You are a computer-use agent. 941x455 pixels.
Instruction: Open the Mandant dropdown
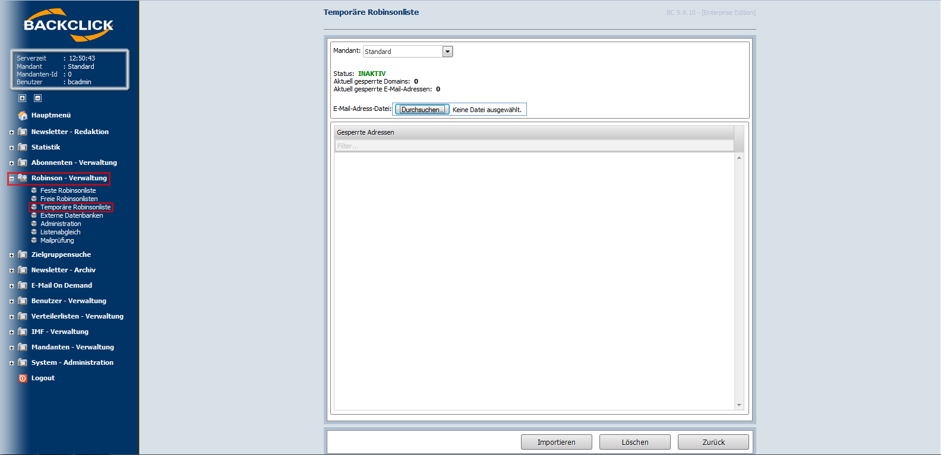pyautogui.click(x=447, y=52)
